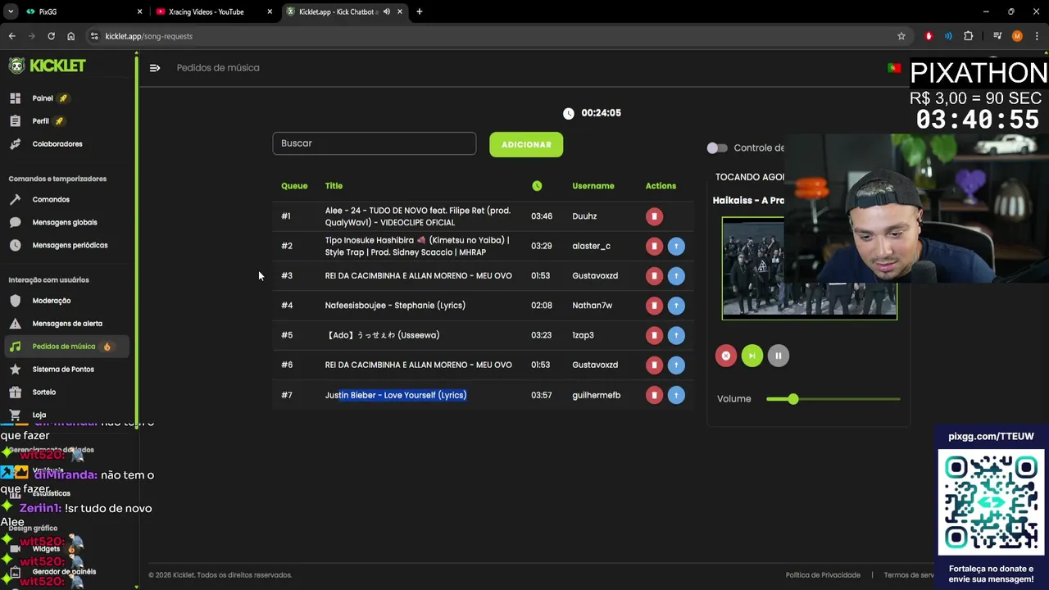Open Comandos in the sidebar
This screenshot has width=1049, height=590.
point(51,200)
